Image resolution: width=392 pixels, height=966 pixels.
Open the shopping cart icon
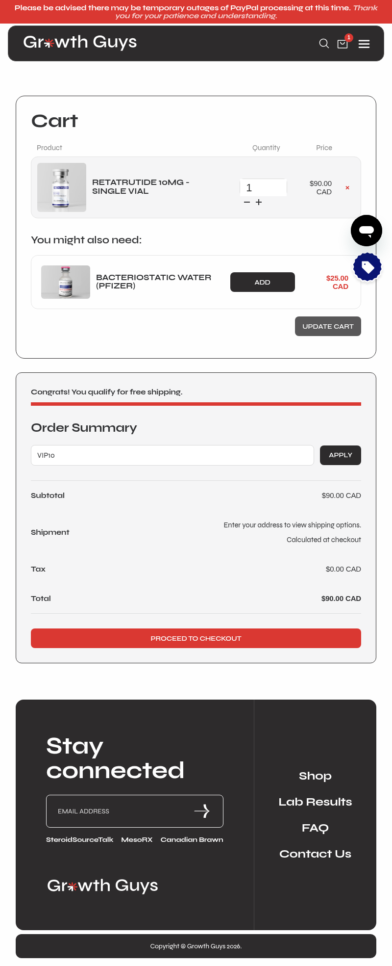pos(343,44)
